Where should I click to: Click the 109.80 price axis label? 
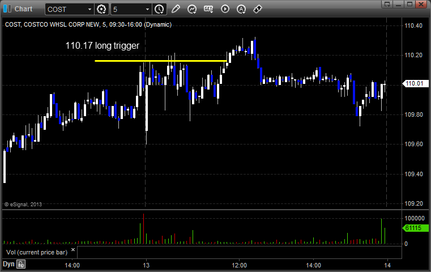point(413,114)
